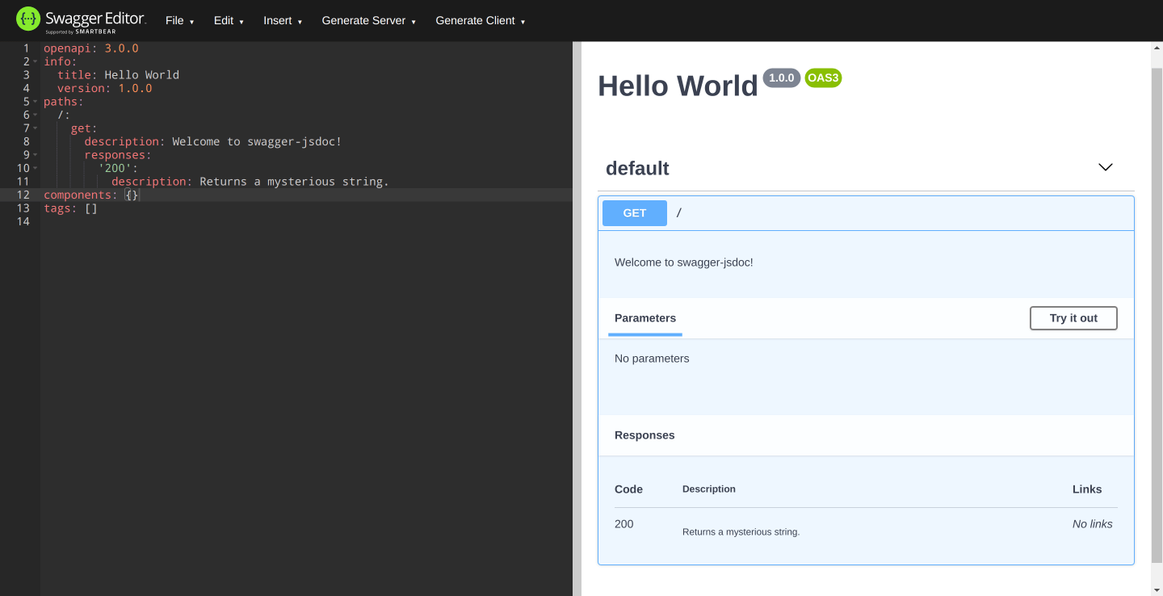The height and width of the screenshot is (596, 1163).
Task: Click the green OAS3 badge
Action: (x=822, y=78)
